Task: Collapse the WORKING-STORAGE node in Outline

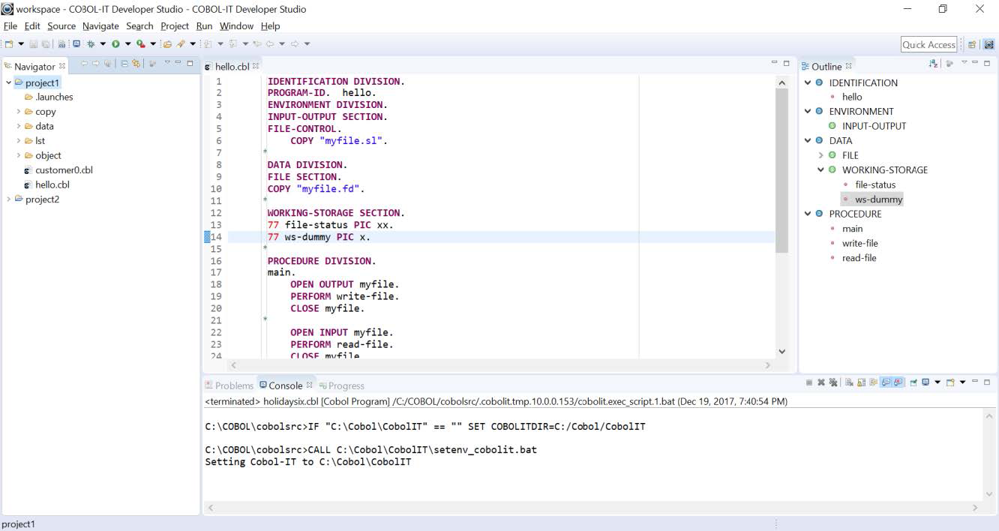Action: pos(821,170)
